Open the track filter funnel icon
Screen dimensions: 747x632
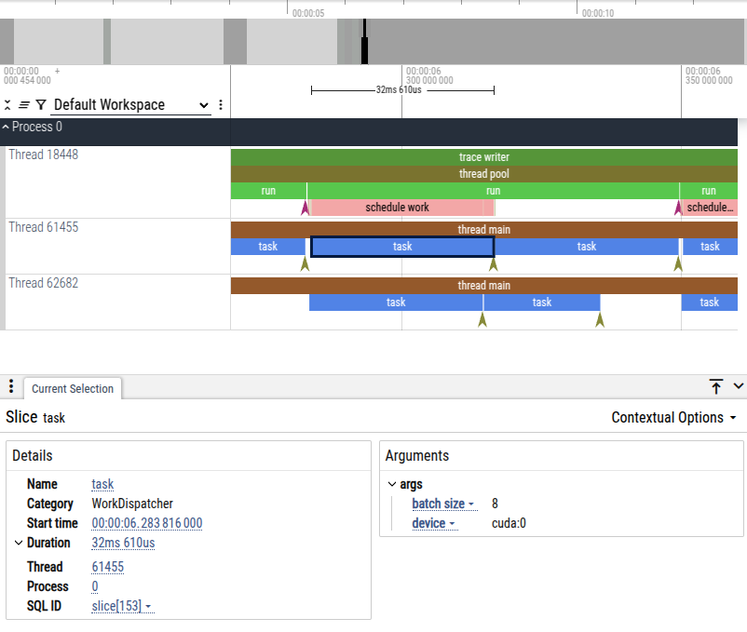point(41,105)
